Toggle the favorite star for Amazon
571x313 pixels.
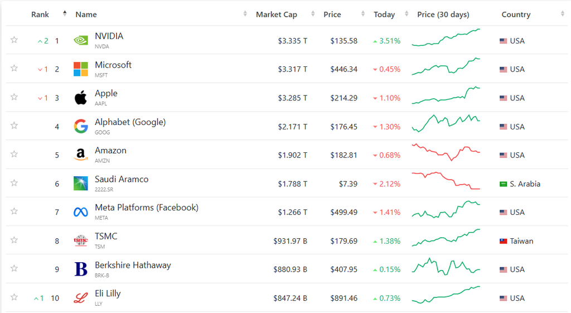click(14, 154)
